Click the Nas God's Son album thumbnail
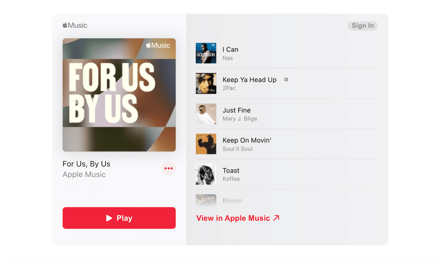Viewport: 446px width, 262px height. 206,53
